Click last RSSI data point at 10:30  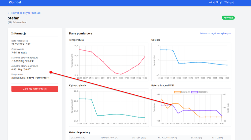click(222, 116)
